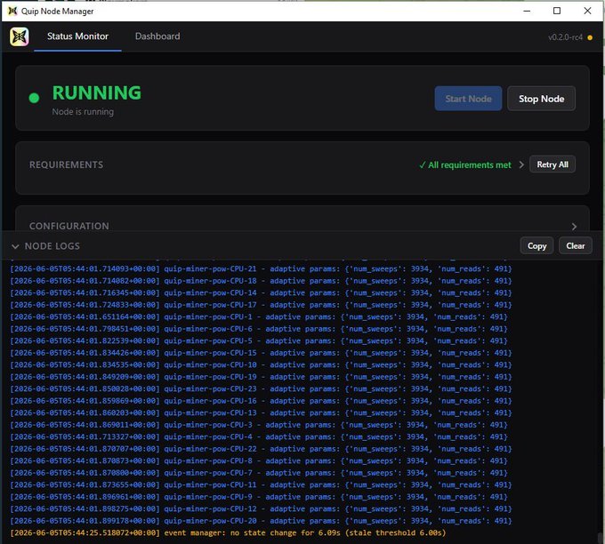Expand the Requirements chevron arrow
Viewport: 605px width, 544px height.
(521, 165)
